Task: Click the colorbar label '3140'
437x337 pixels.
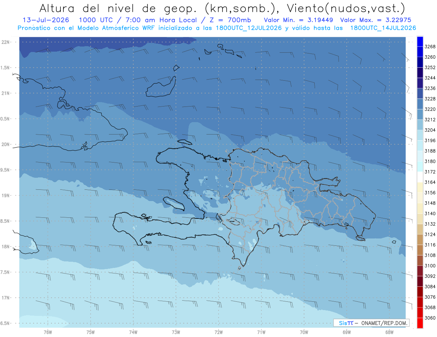Action: pyautogui.click(x=430, y=213)
